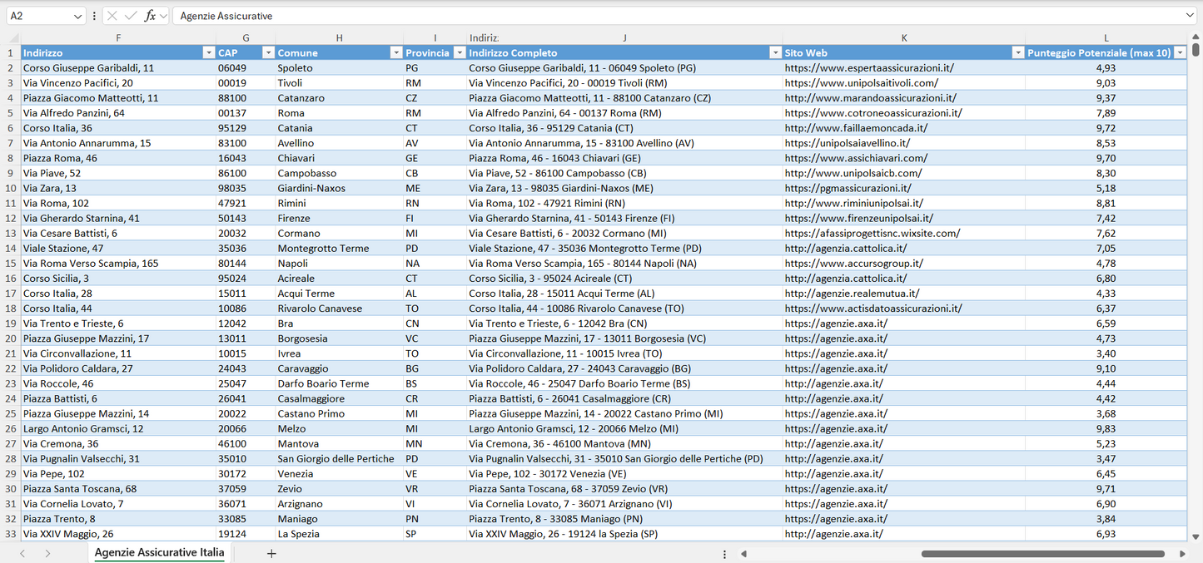Screen dimensions: 1203x563
Task: Open the link https://www.unipolsaitivoli.com/
Action: pyautogui.click(x=847, y=82)
